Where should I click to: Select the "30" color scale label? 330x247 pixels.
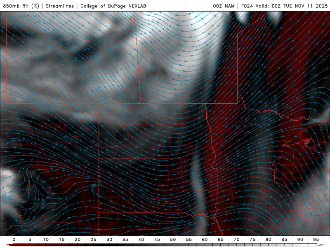click(109, 240)
